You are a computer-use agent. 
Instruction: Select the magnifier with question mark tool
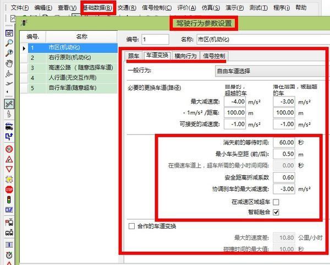click(x=9, y=53)
